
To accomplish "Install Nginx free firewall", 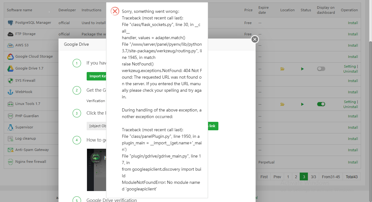I will (353, 162).
